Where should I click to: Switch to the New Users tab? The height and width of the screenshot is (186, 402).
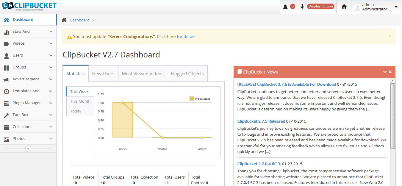[103, 74]
